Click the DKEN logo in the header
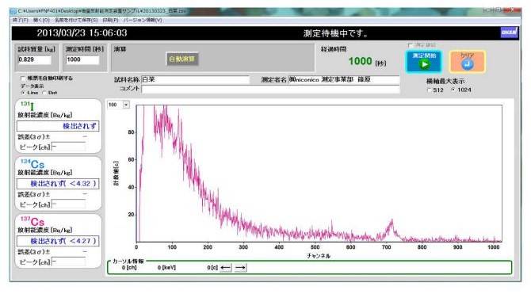Viewport: 531px width, 294px height. (509, 32)
